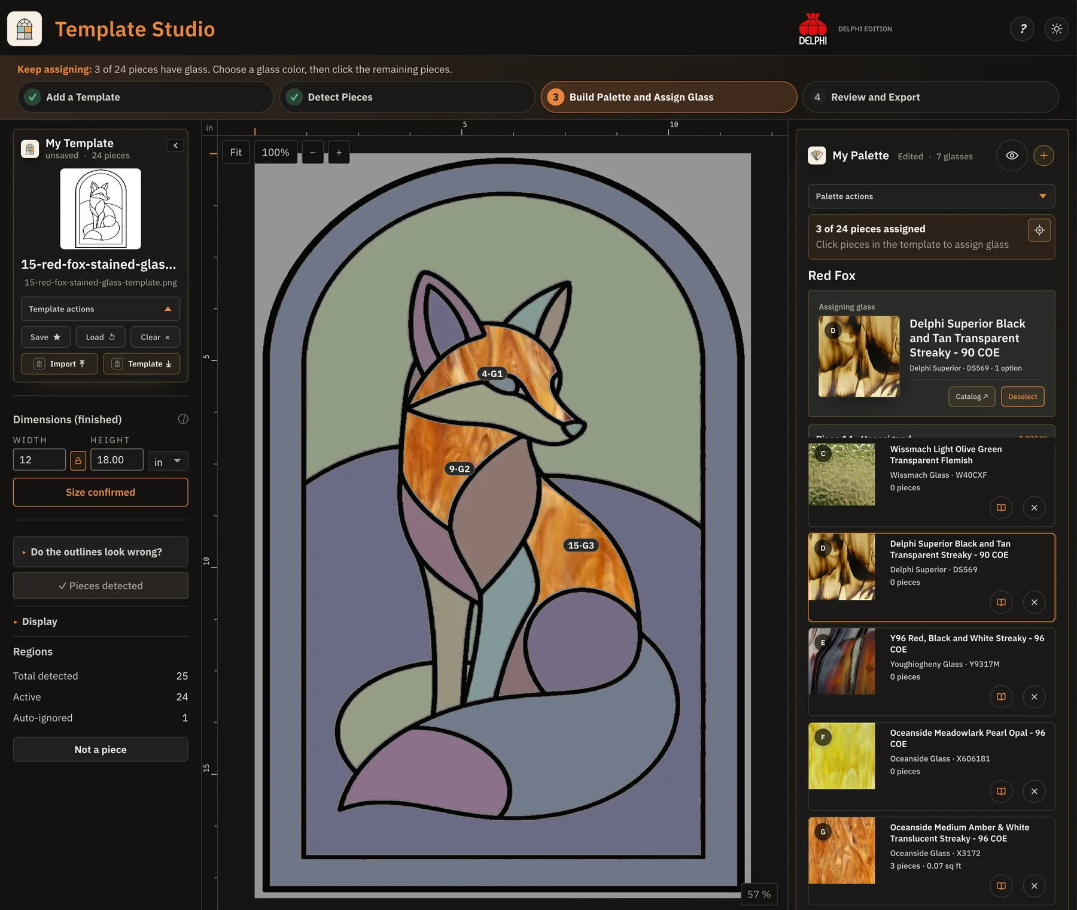This screenshot has height=910, width=1077.
Task: Open catalog book icon for Oceanside Medium Amber
Action: click(x=1001, y=886)
